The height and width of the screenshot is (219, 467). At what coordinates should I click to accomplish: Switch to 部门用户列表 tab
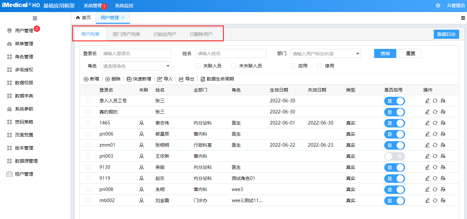click(126, 34)
